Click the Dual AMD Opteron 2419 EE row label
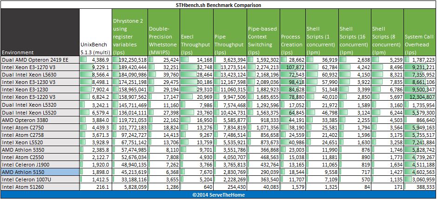Viewport: 437px width, 199px height. click(40, 59)
